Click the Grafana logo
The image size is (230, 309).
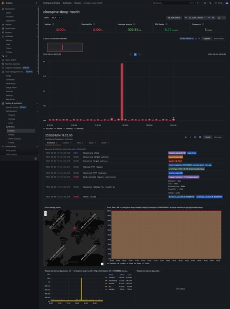click(3, 3)
